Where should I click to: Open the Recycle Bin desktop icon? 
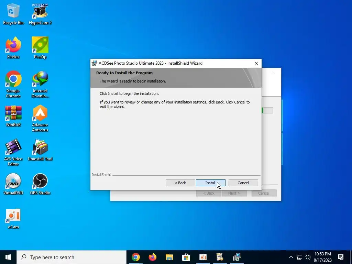(13, 14)
